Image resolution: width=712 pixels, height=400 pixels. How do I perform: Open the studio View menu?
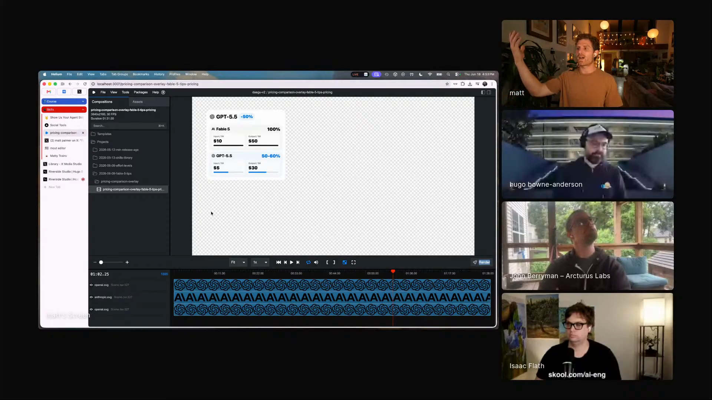click(113, 92)
